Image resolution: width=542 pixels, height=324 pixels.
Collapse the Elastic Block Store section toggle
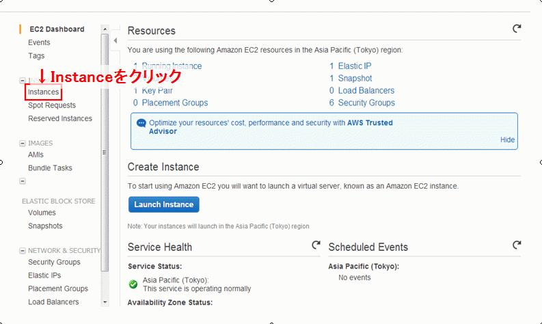point(23,181)
